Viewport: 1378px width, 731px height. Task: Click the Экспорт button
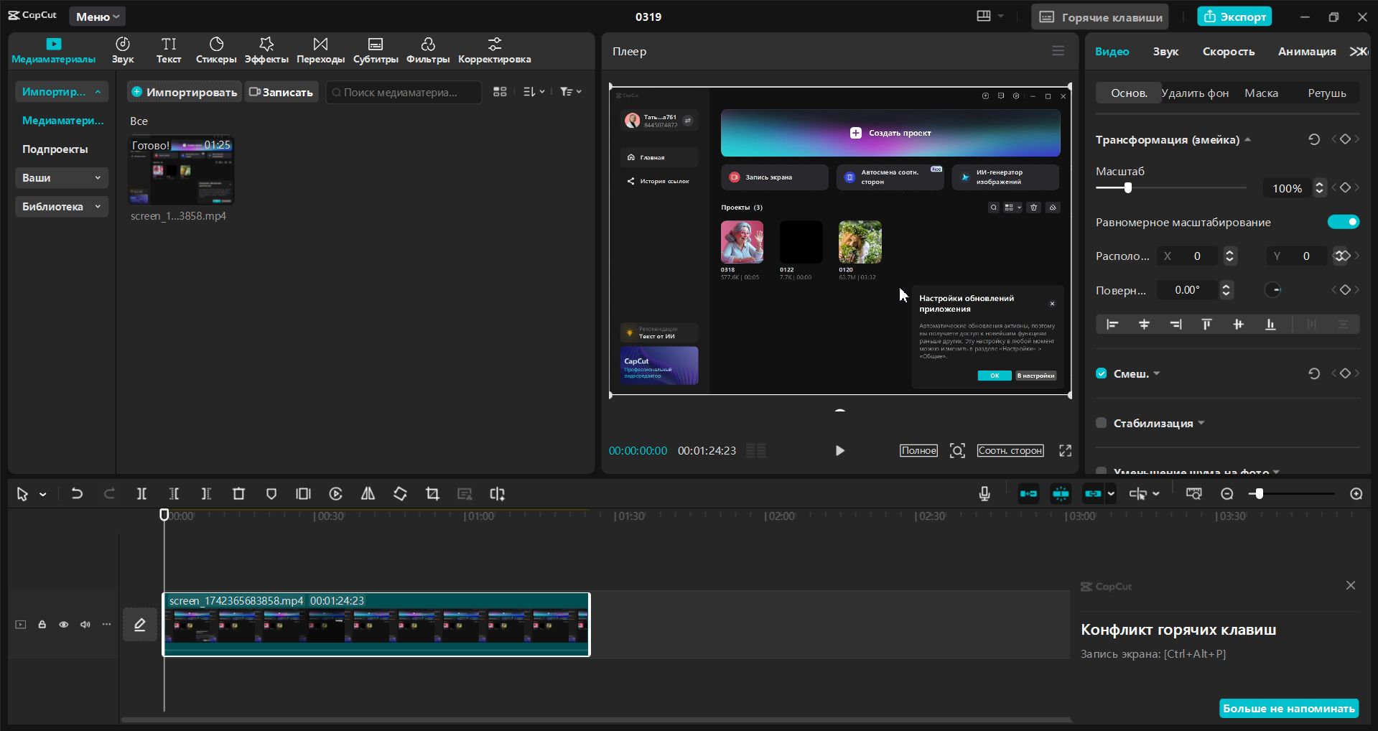(x=1234, y=17)
